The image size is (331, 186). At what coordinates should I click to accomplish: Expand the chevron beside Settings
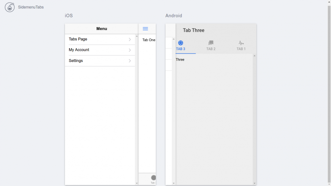point(130,60)
